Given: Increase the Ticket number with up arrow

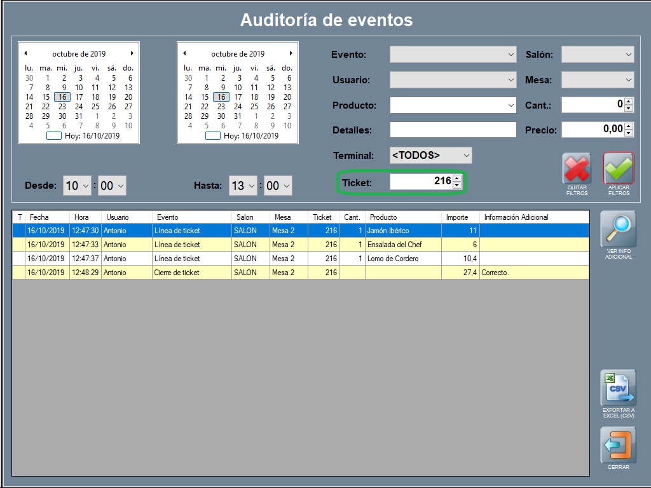Looking at the screenshot, I should click(x=456, y=179).
